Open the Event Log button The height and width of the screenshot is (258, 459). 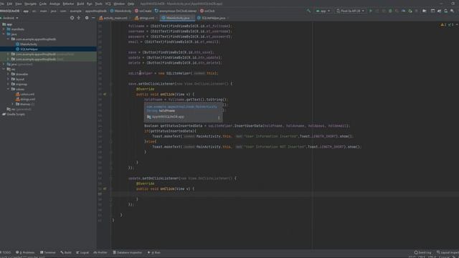[422, 252]
